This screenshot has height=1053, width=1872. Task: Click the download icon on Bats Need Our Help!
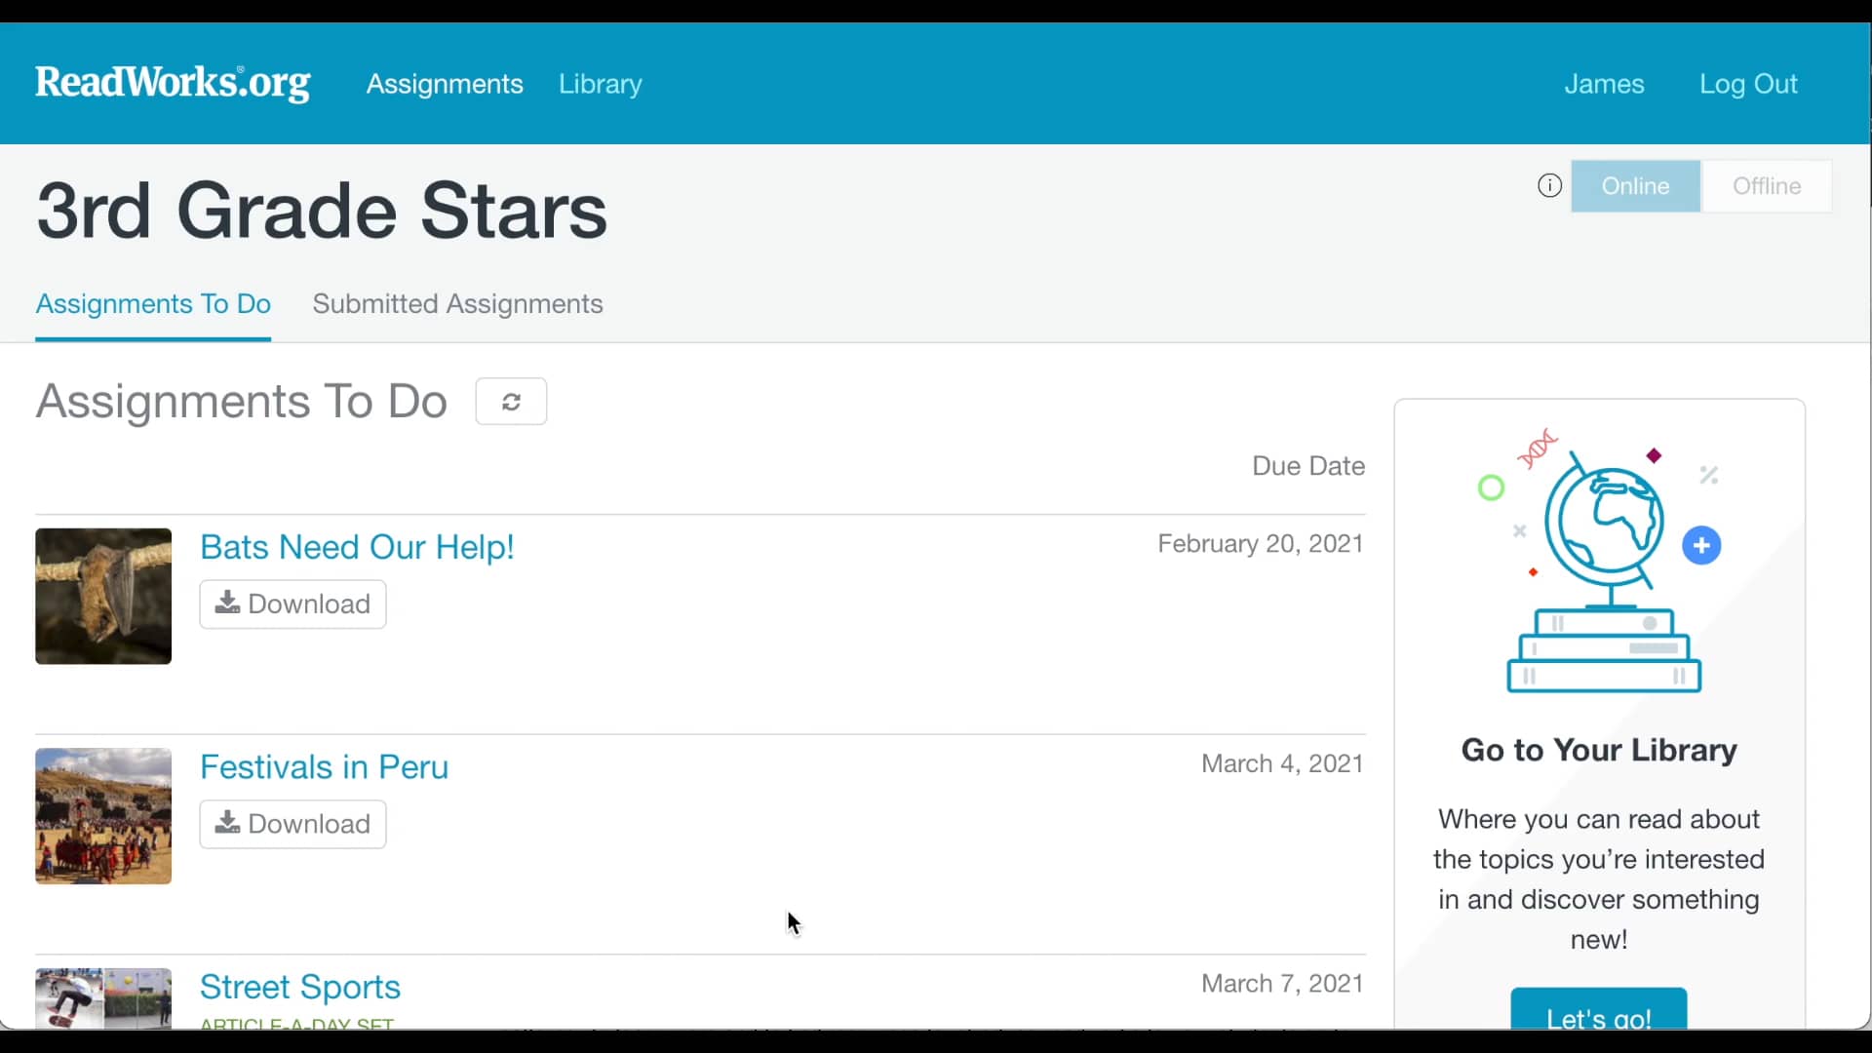coord(227,604)
